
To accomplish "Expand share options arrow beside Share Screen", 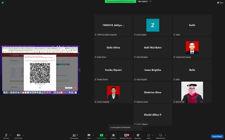I will (x=106, y=135).
